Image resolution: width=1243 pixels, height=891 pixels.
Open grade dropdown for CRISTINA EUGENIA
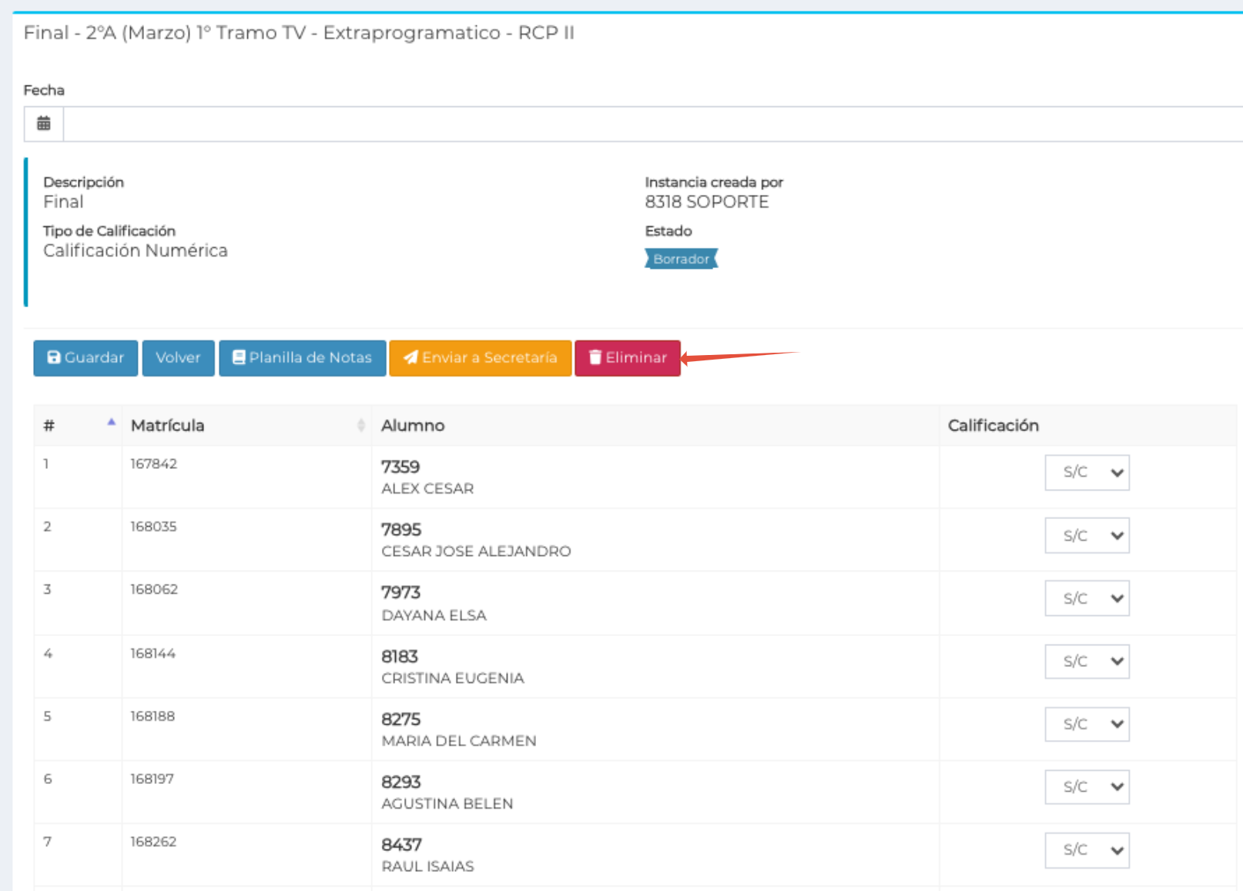coord(1087,662)
